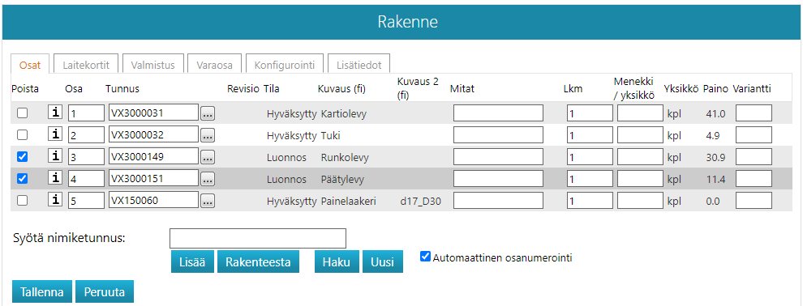The width and height of the screenshot is (803, 306).
Task: Click Variantti field in Painelaakeri row
Action: [754, 200]
